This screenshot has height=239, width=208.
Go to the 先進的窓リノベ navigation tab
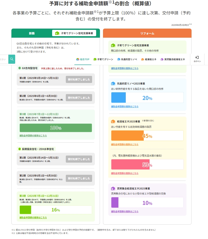127,59
